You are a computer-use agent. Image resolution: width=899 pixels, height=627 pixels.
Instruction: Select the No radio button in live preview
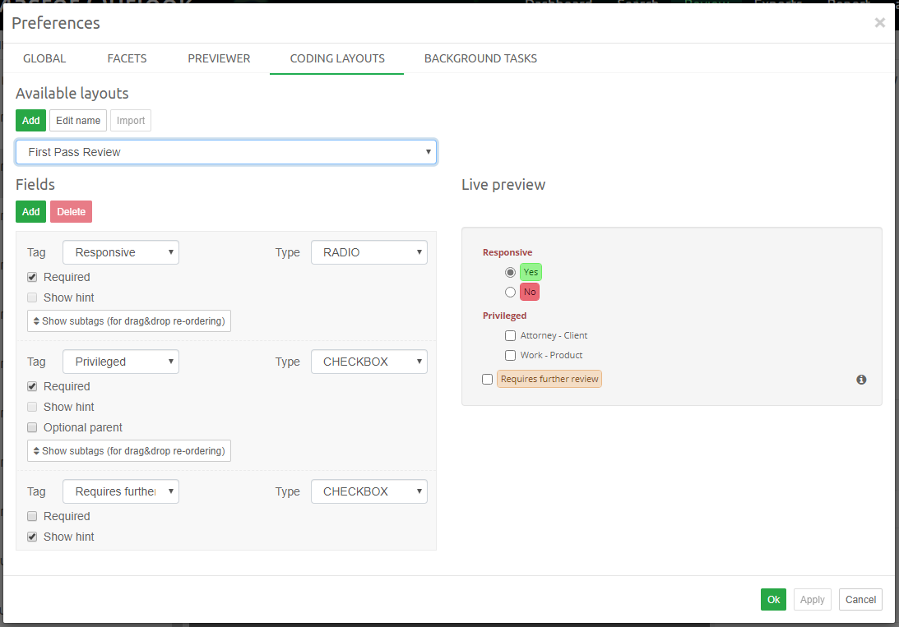[510, 292]
